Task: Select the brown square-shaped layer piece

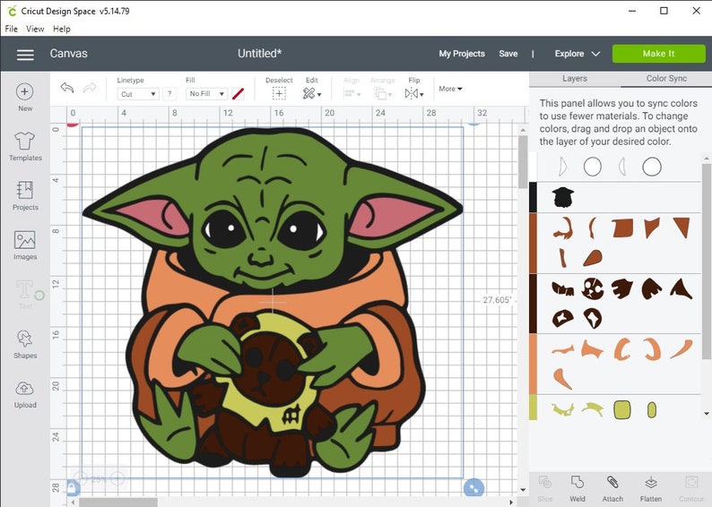Action: 622,228
